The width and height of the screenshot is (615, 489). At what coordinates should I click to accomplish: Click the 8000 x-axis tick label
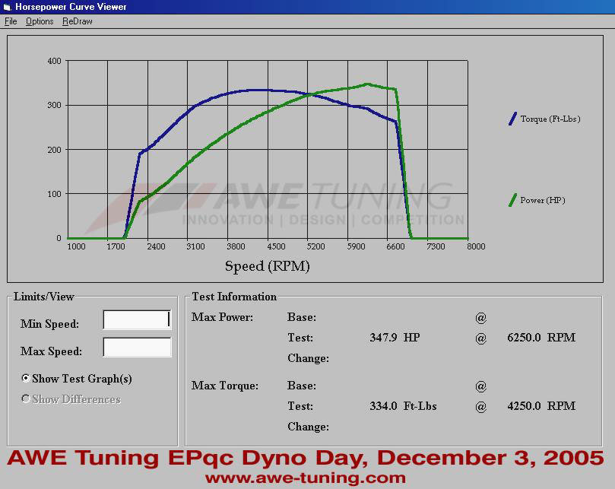click(x=476, y=246)
